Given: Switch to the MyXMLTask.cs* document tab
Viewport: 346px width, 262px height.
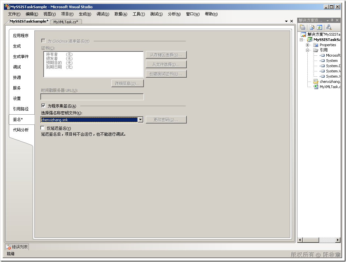Looking at the screenshot, I should [x=66, y=22].
